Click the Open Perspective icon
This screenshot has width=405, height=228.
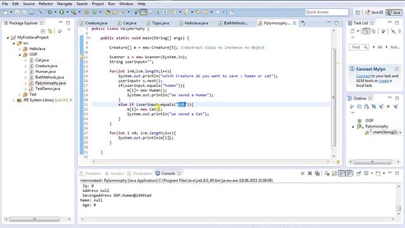[x=358, y=12]
